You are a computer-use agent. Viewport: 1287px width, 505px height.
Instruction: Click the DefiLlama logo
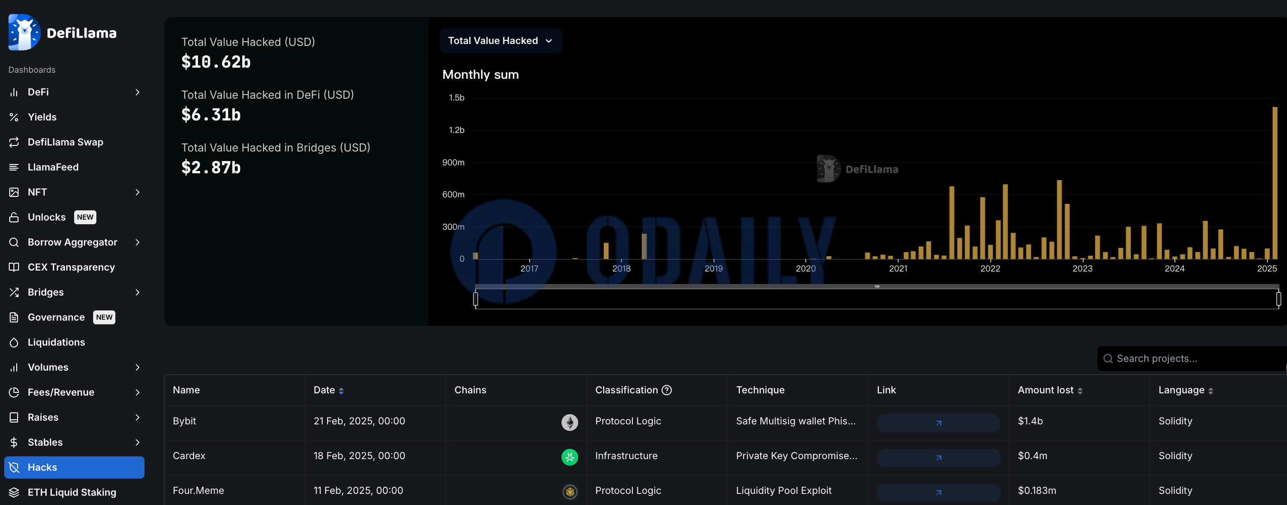click(x=63, y=32)
